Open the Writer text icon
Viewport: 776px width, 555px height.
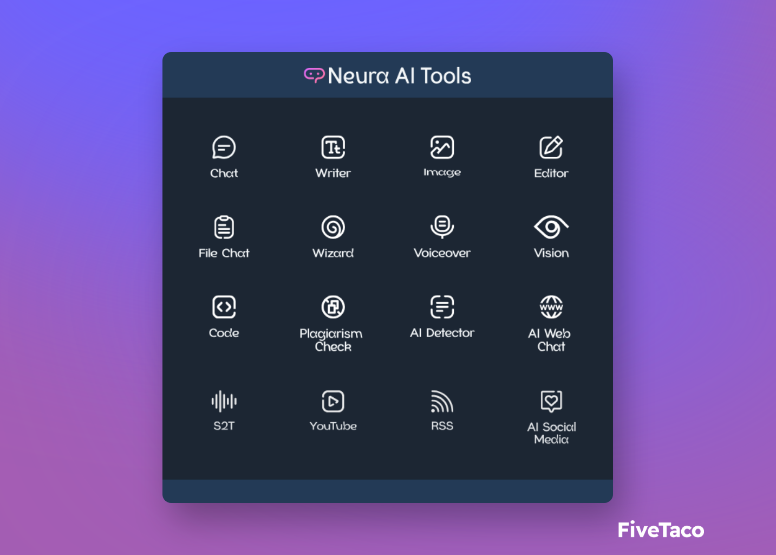tap(333, 147)
